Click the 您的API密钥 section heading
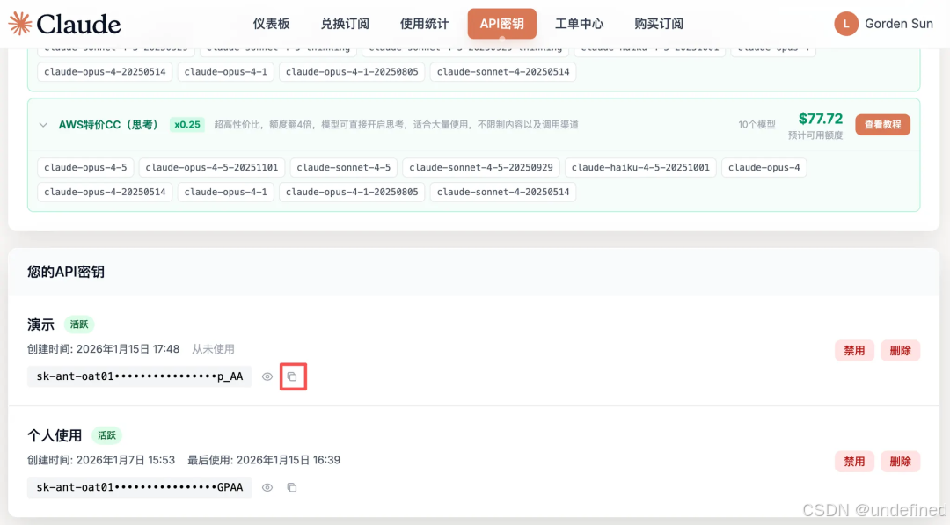950x525 pixels. 66,272
